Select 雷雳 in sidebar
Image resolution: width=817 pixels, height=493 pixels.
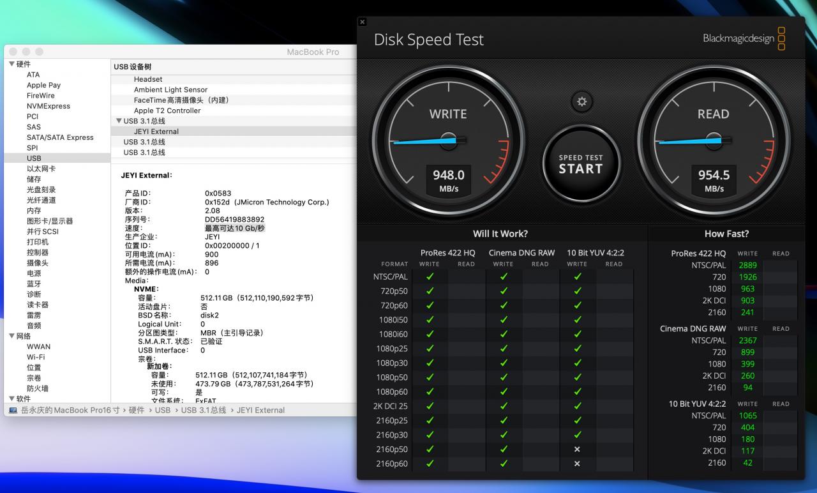pos(34,315)
